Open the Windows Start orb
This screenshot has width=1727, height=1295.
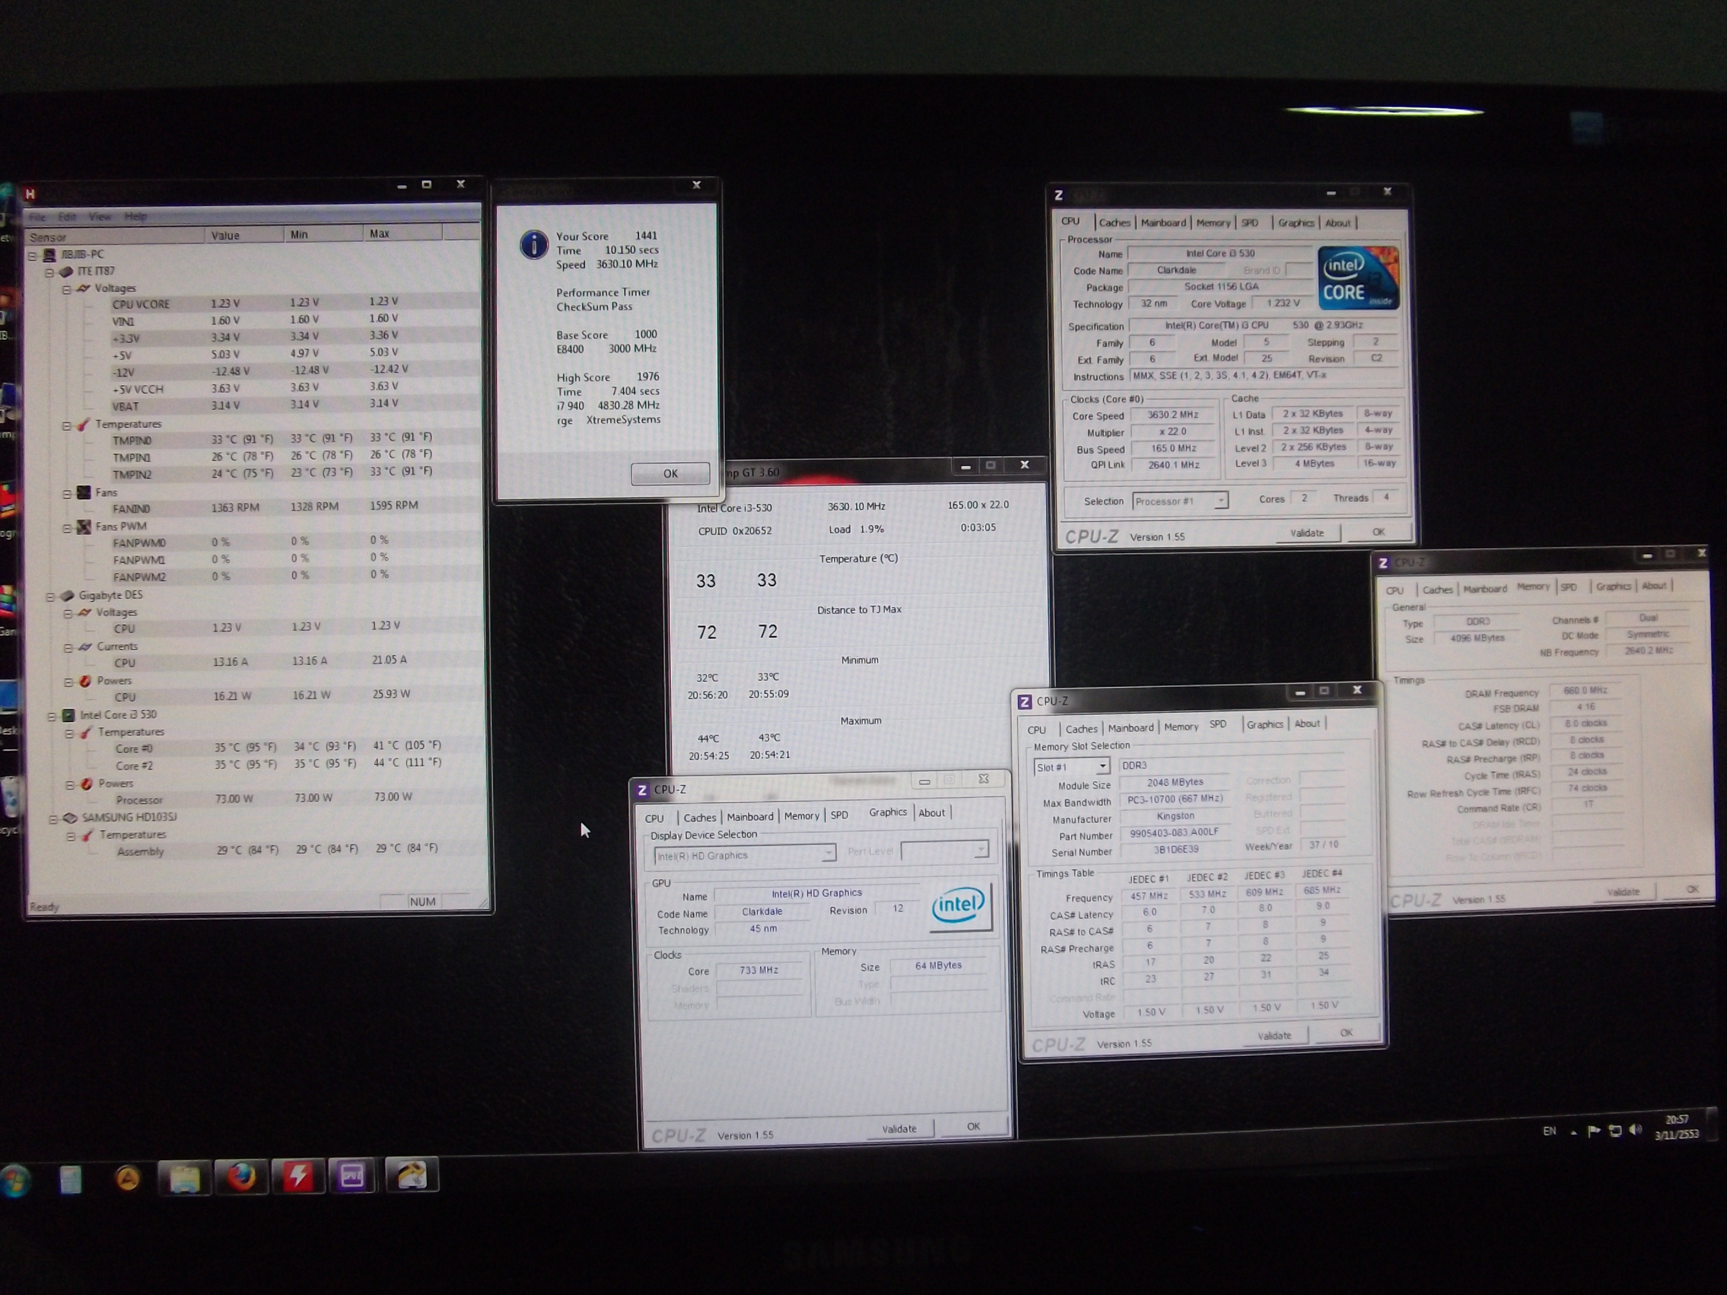tap(15, 1180)
